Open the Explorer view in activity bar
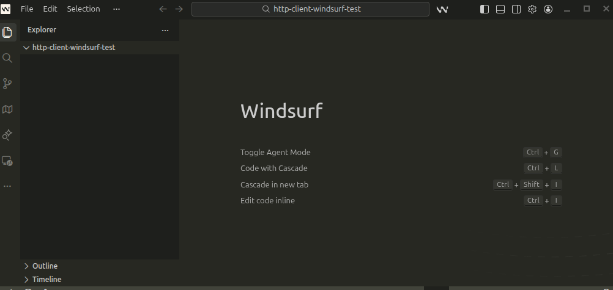613x290 pixels. [7, 32]
